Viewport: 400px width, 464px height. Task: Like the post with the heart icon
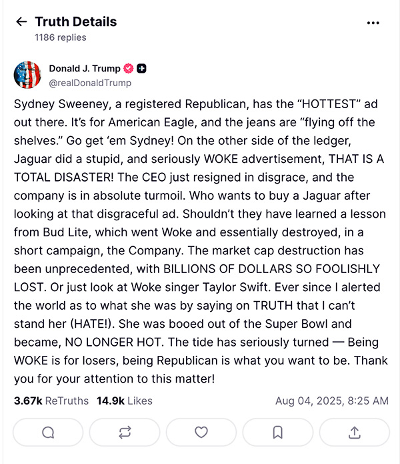click(201, 432)
